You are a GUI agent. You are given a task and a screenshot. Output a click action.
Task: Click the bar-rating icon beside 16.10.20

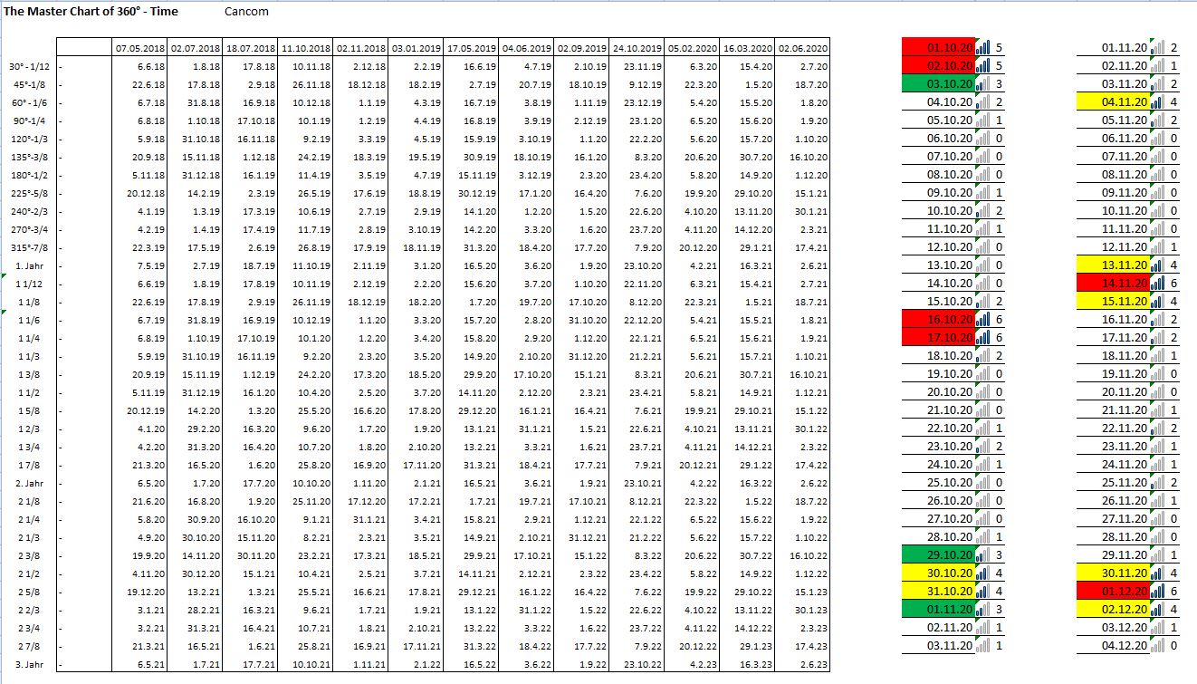pos(984,320)
